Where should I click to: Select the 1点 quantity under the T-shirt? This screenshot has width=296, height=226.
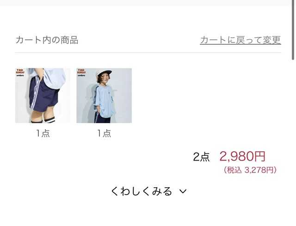(104, 133)
